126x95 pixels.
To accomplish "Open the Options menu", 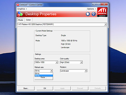I will tap(91, 9).
